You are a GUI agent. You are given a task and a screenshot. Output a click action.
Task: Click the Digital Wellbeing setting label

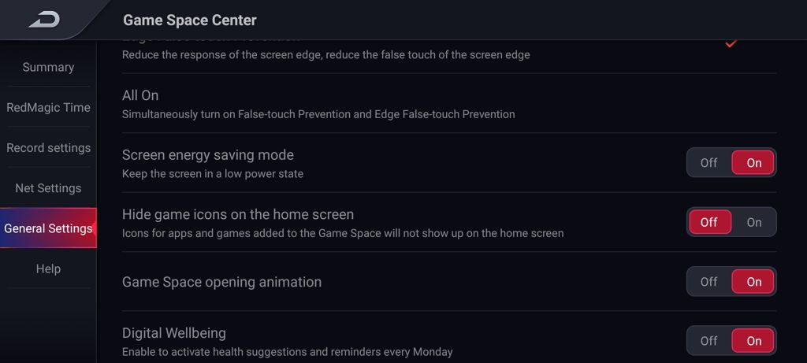pos(174,332)
